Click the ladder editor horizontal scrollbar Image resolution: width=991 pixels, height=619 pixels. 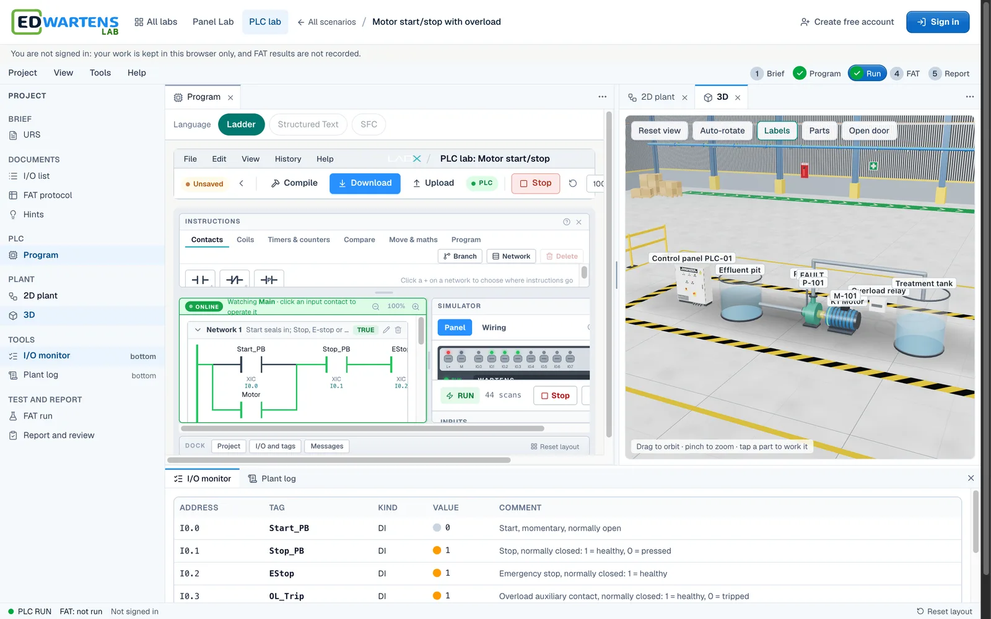362,428
